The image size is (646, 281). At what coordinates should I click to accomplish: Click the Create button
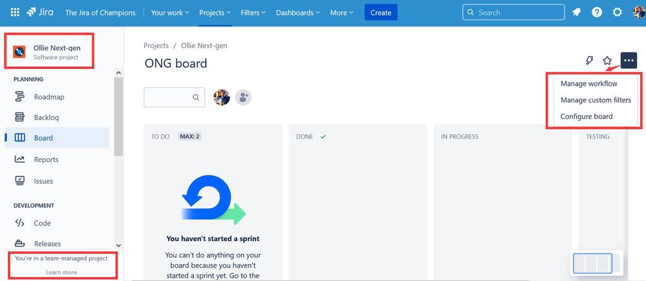point(381,12)
